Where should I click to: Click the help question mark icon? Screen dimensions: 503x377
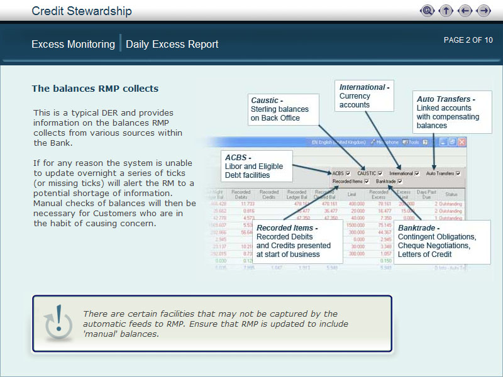point(425,142)
